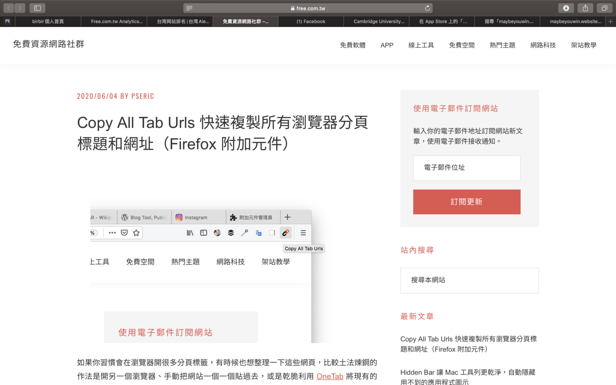Switch to birbir個人首頁 tab

(x=48, y=21)
